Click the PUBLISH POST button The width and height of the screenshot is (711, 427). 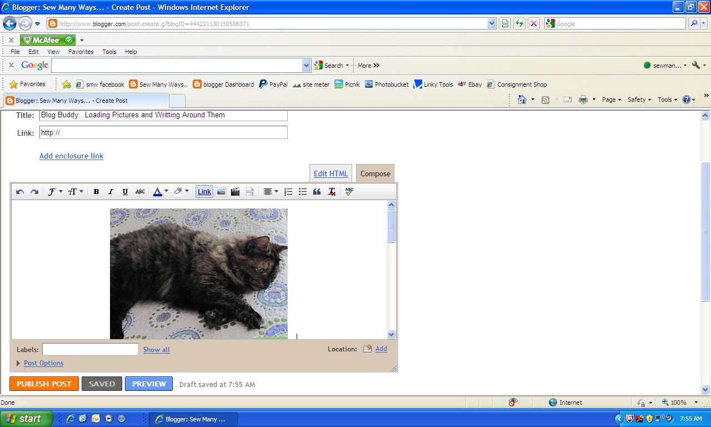pyautogui.click(x=44, y=384)
